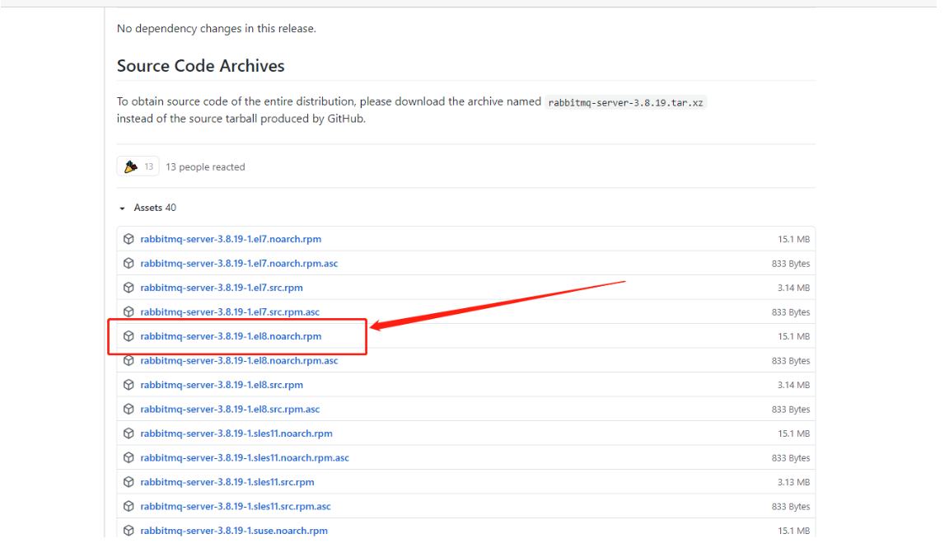Download rabbitmq-server-3.8.19-1.el8.src.rpm

[222, 385]
